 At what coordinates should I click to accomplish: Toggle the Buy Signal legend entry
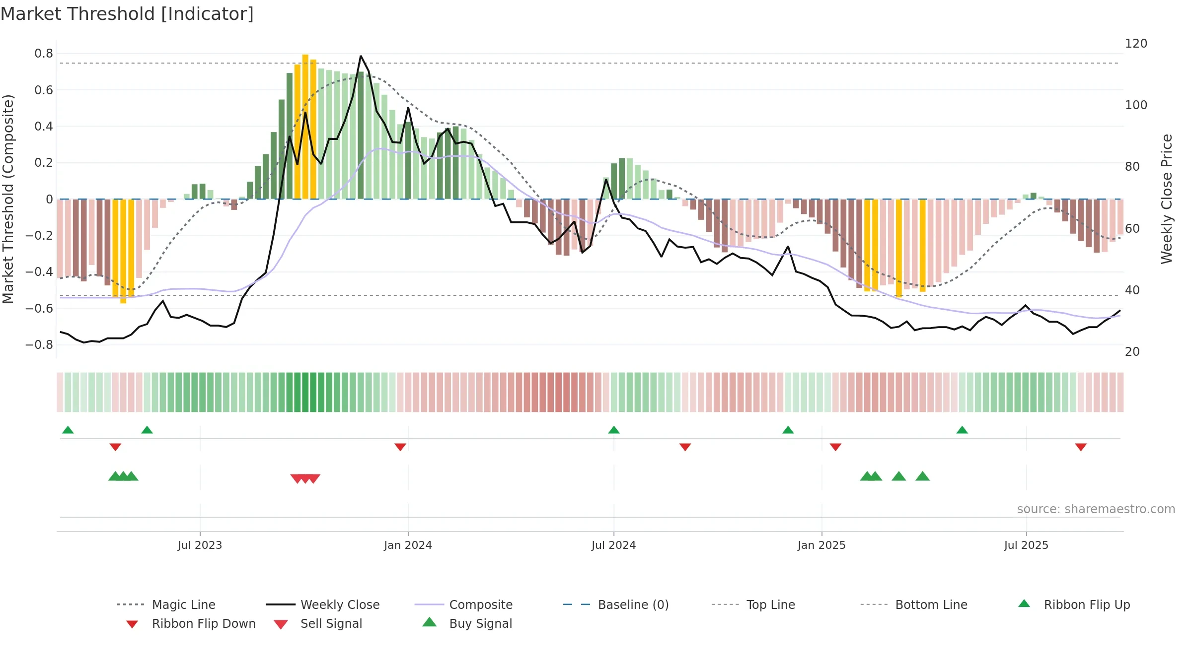click(467, 623)
